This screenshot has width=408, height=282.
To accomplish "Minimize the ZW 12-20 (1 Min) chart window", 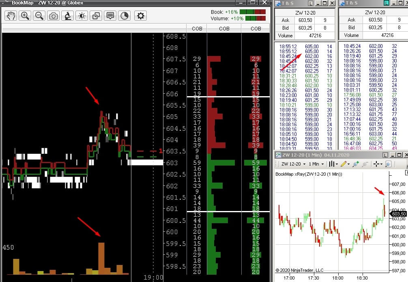I will point(393,155).
